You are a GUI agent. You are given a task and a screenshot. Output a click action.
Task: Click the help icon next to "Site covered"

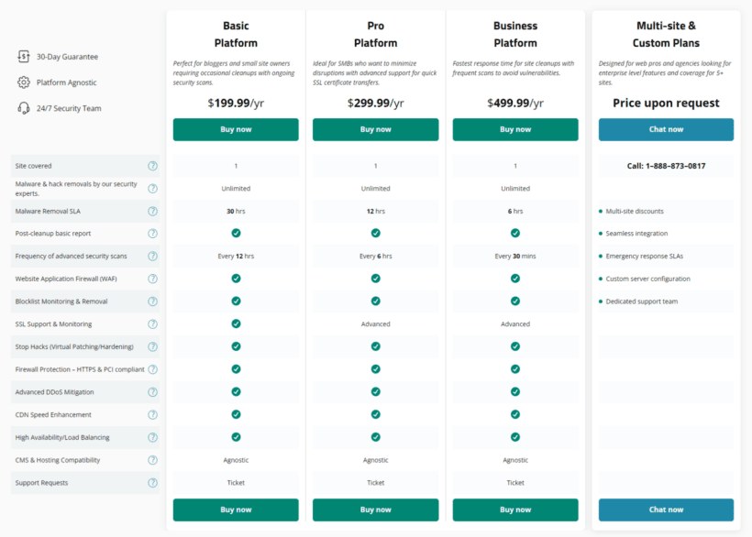153,166
